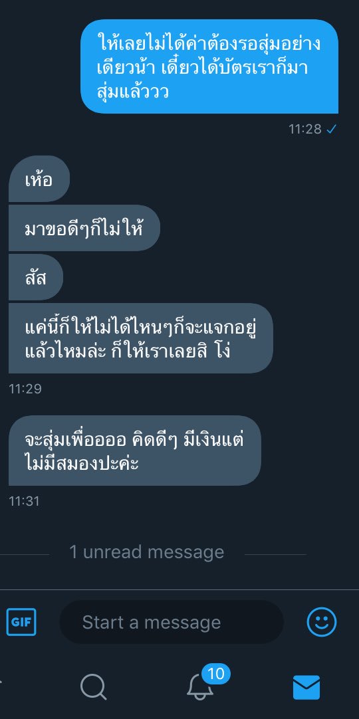
Task: Tap the notification badge showing 10
Action: tap(215, 674)
